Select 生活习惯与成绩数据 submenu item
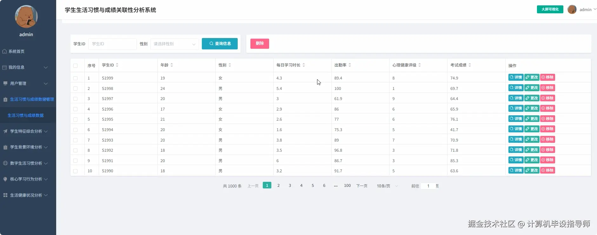The image size is (597, 235). pos(28,115)
